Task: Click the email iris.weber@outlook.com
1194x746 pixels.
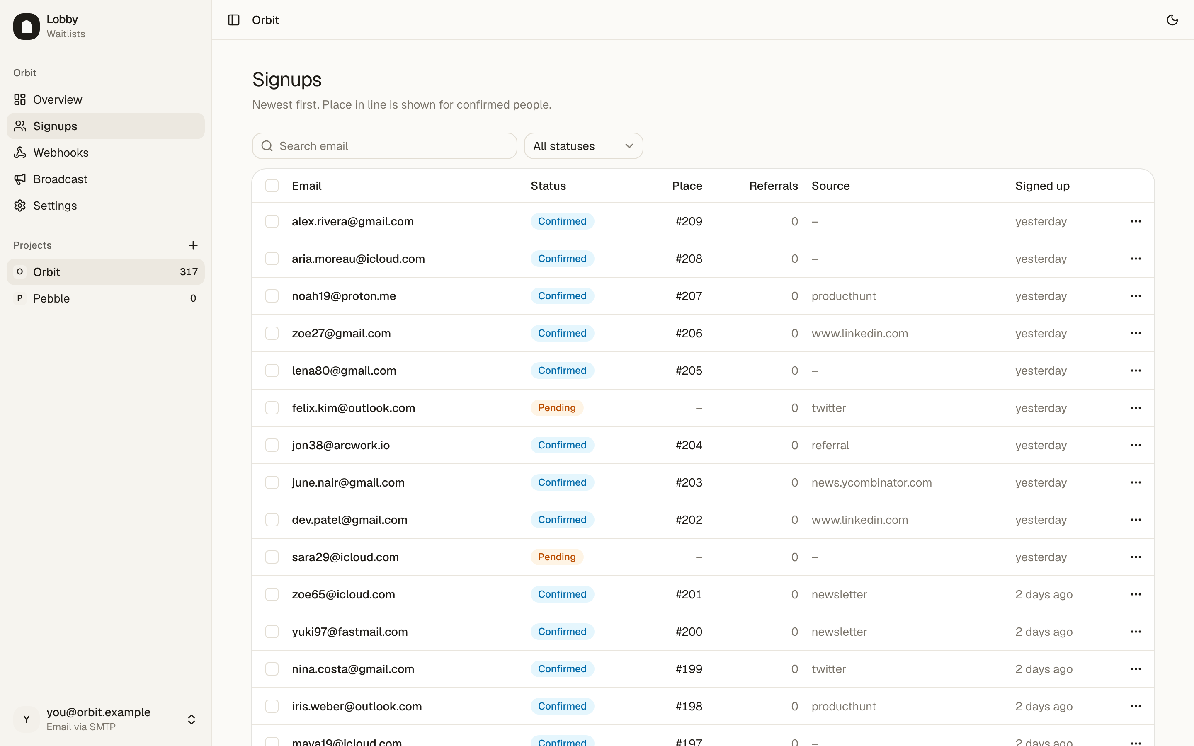Action: click(357, 707)
